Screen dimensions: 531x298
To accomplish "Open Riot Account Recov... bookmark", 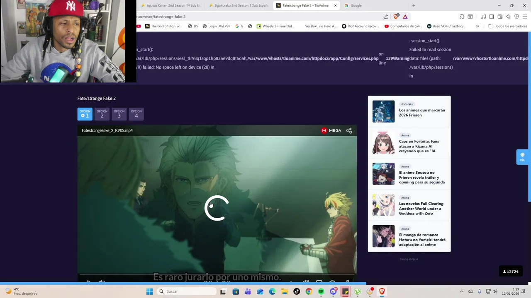I will coord(360,26).
